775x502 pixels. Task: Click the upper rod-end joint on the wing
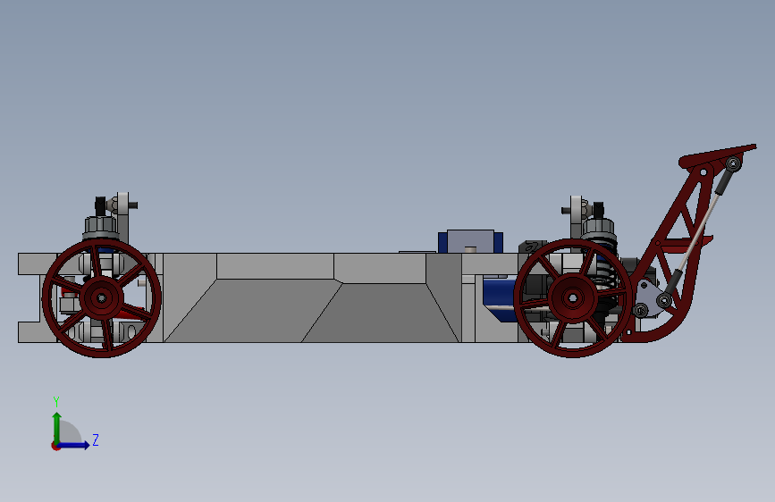click(734, 163)
